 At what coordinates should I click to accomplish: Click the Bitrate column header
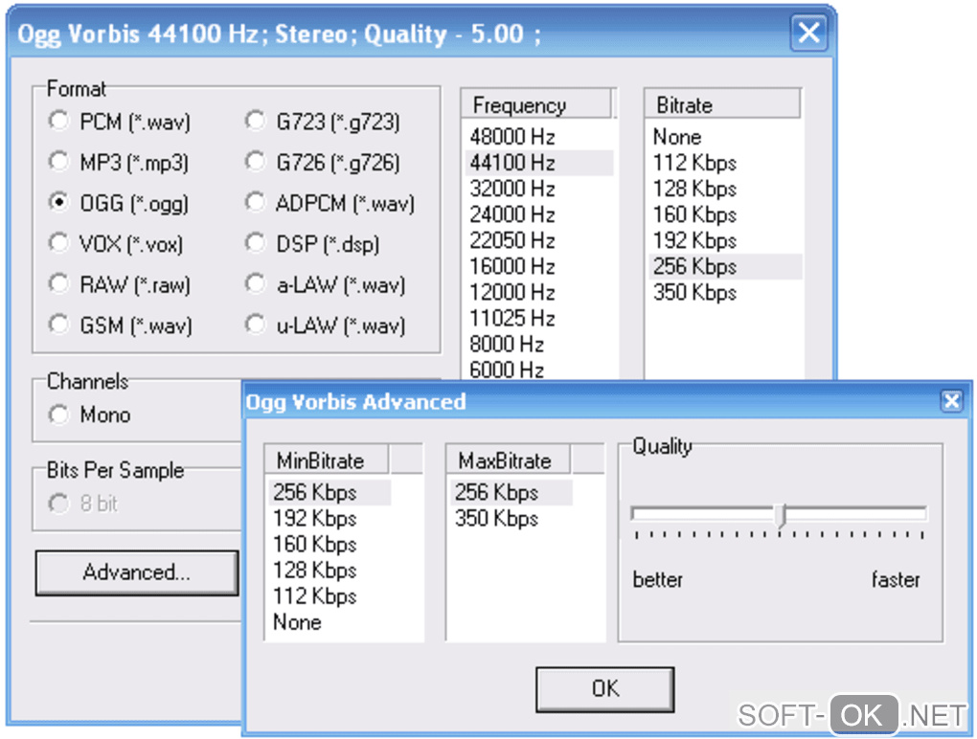[x=722, y=104]
